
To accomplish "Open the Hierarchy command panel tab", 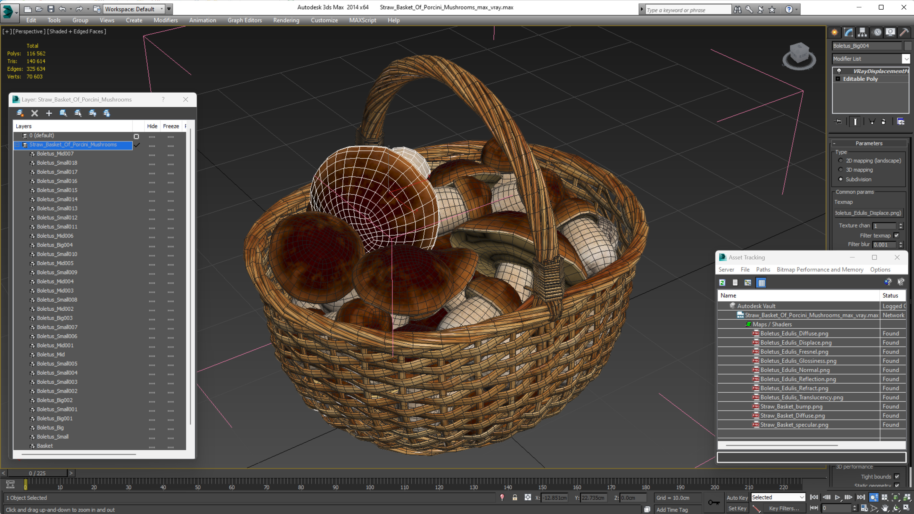I will coord(862,32).
